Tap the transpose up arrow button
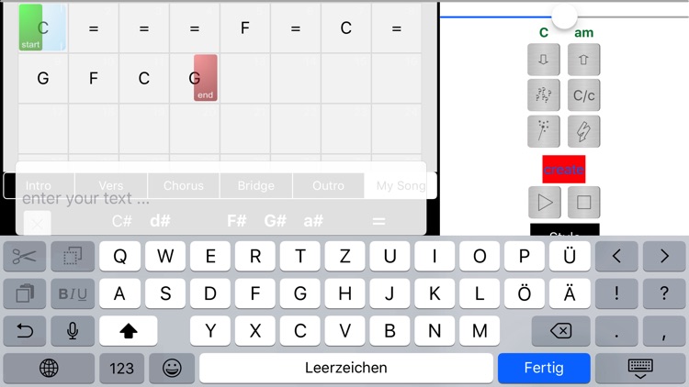Screen dimensions: 689x387 [583, 60]
